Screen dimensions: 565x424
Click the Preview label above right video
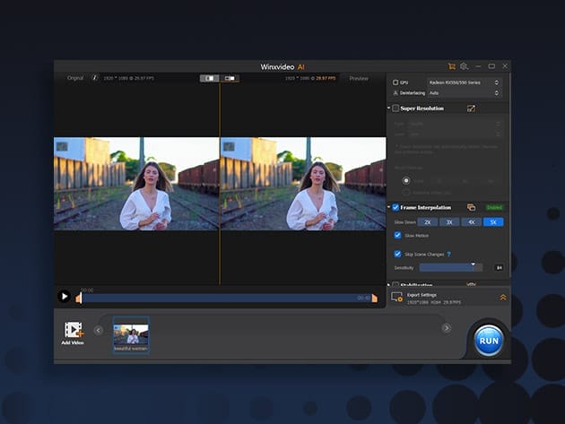358,78
